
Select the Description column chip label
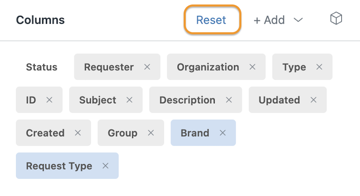[187, 100]
